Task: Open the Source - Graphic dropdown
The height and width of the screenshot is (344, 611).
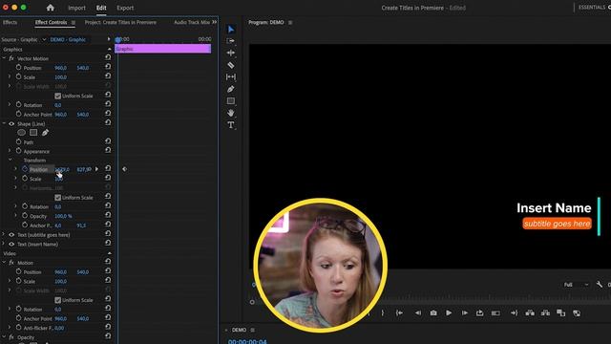Action: [x=44, y=39]
